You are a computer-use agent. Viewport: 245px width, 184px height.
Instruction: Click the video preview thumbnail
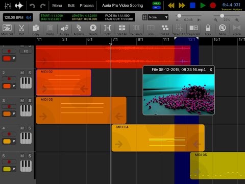179,95
